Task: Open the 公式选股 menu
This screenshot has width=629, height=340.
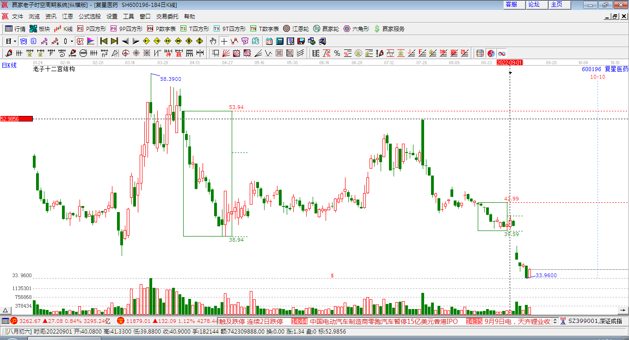Action: click(x=90, y=16)
